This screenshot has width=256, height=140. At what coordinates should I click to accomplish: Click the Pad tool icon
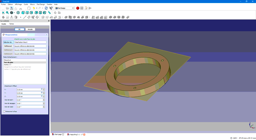point(43,17)
